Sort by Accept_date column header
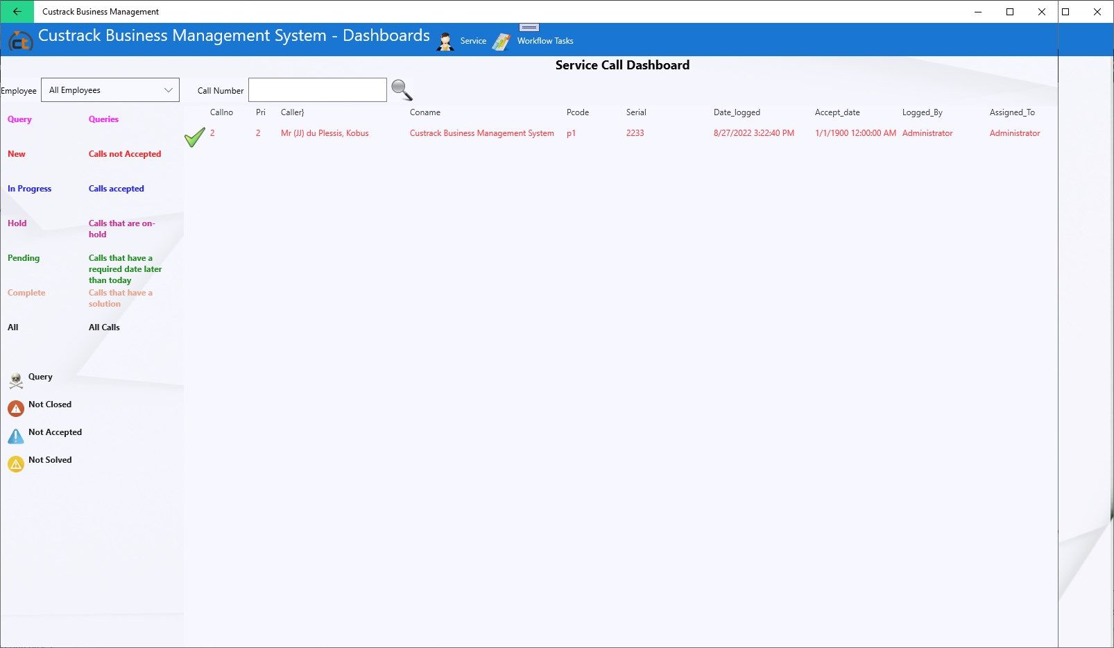Image resolution: width=1114 pixels, height=648 pixels. point(837,112)
